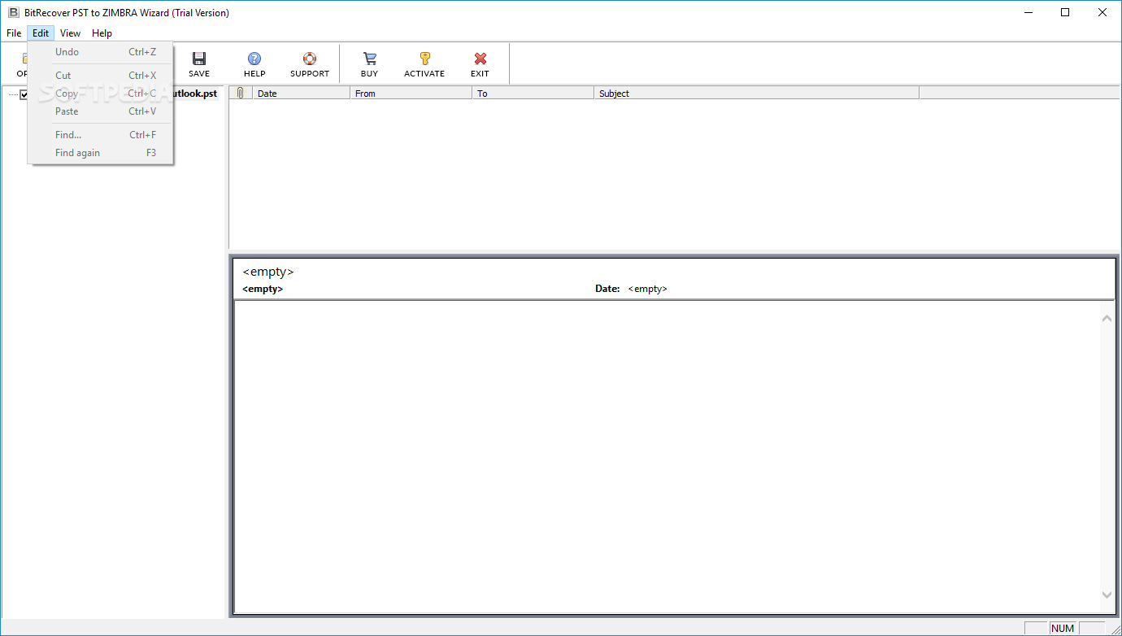Close the open Edit menu

pos(41,33)
